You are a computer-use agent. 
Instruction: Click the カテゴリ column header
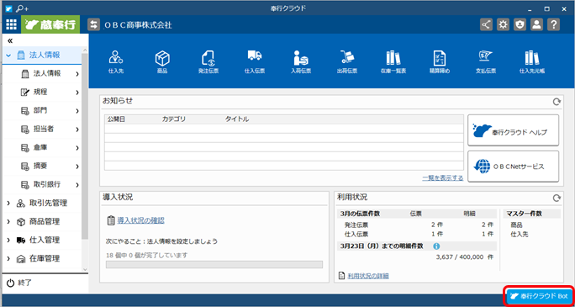pos(174,119)
